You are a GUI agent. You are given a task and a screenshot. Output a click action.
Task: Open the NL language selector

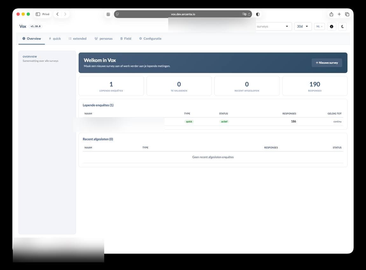[x=319, y=26]
